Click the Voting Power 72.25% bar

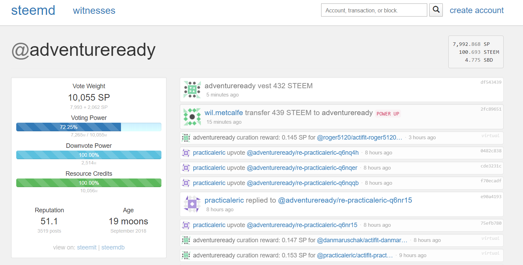pyautogui.click(x=88, y=127)
